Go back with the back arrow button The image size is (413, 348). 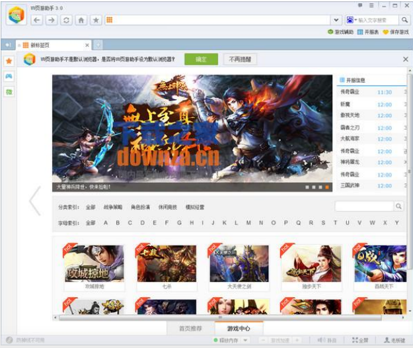(37, 20)
